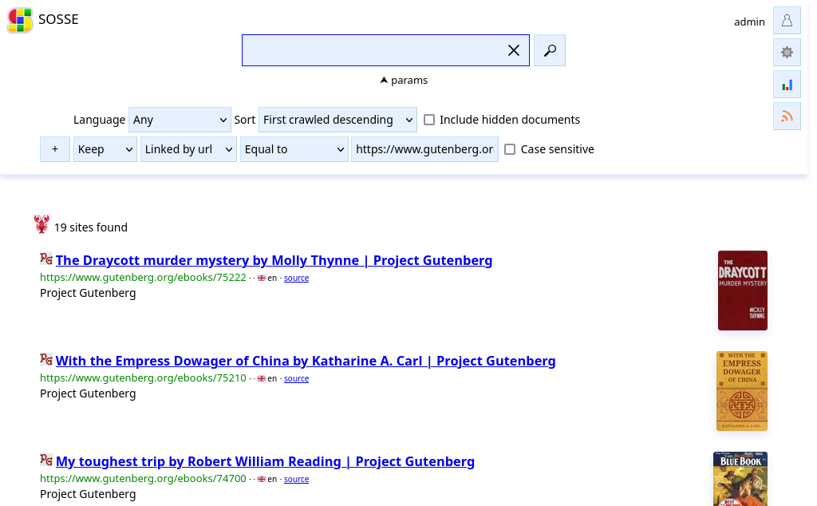Open the Language dropdown
817x506 pixels.
tap(180, 120)
